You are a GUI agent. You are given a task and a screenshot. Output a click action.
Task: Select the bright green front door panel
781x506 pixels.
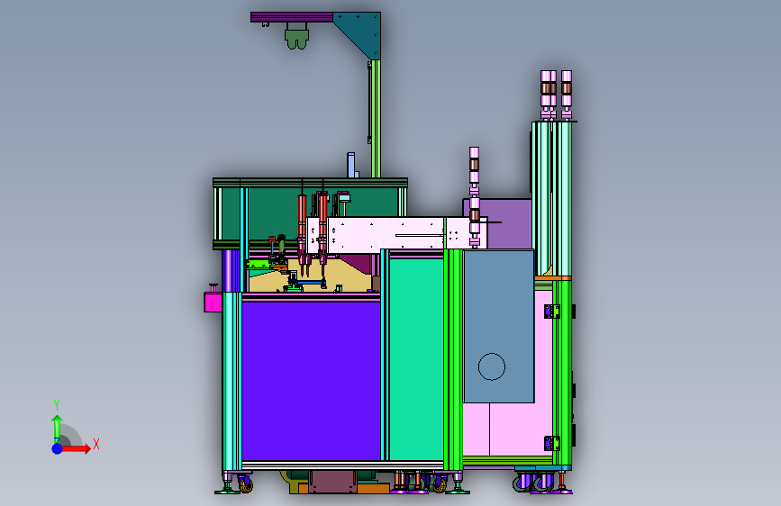point(416,359)
